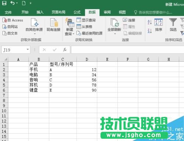Import data 自网站
Screen dimensions: 184x141
(x=10, y=27)
